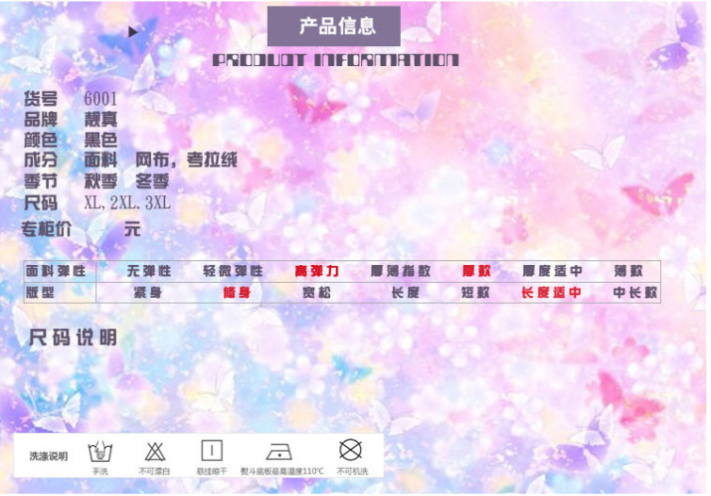Screen dimensions: 711x496
Task: Click the 尺码 label above 专柜价
Action: click(41, 203)
